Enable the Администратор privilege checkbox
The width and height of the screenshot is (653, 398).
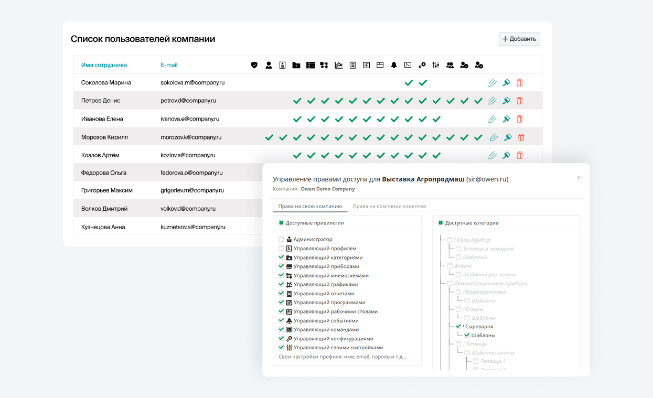pos(281,239)
